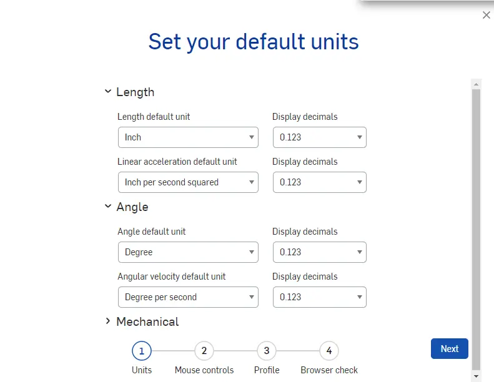The image size is (494, 382).
Task: Close the default units dialog
Action: point(487,15)
